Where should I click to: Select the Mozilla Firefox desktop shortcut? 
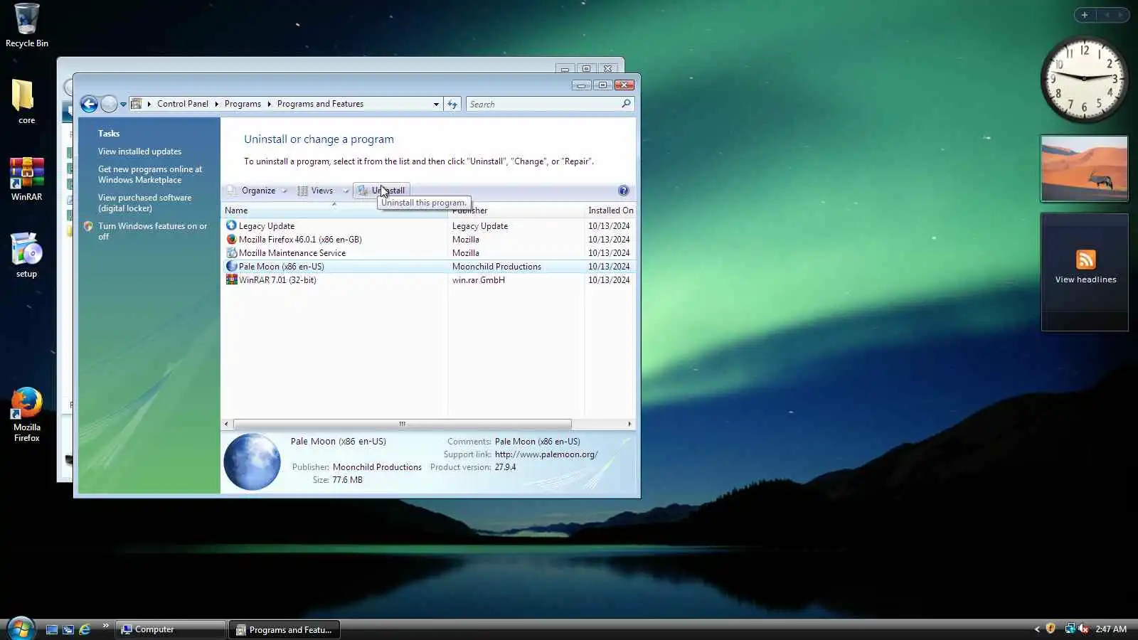26,415
